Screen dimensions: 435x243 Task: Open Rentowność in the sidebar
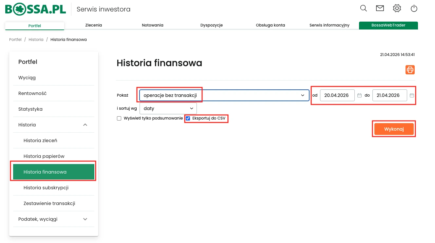[x=54, y=93]
